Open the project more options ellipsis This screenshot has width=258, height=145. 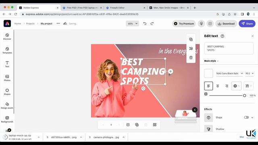pyautogui.click(x=58, y=23)
